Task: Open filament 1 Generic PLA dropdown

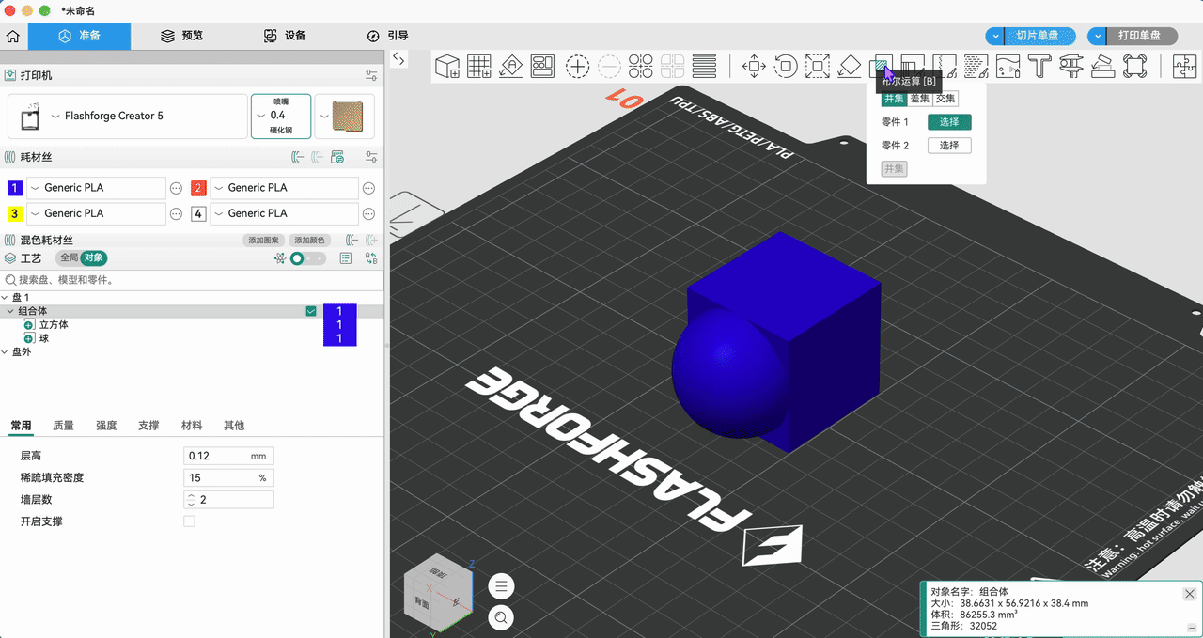Action: (x=96, y=188)
